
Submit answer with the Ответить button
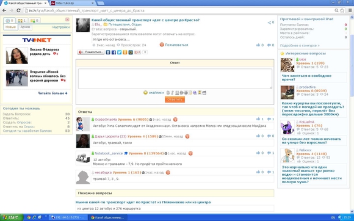pyautogui.click(x=175, y=100)
